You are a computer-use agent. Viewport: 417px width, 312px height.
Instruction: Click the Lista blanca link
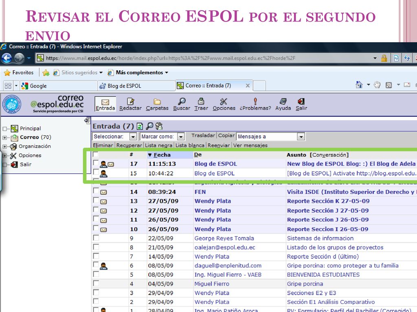[x=190, y=145]
